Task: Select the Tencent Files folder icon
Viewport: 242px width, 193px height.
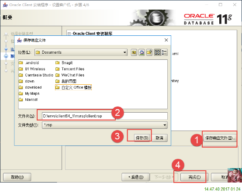Action: tap(57, 69)
